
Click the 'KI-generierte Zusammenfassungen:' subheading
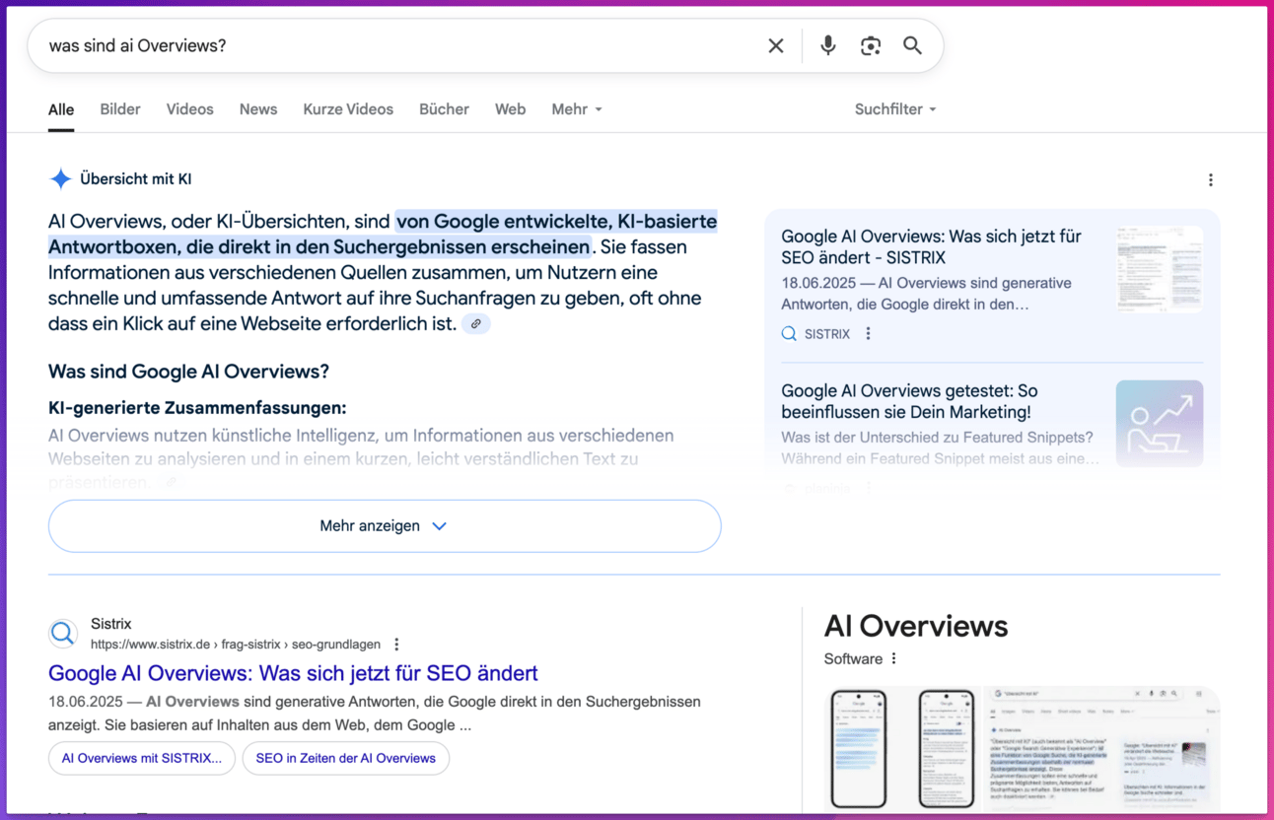coord(197,408)
